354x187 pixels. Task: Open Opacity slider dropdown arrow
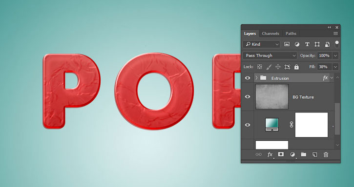point(336,56)
